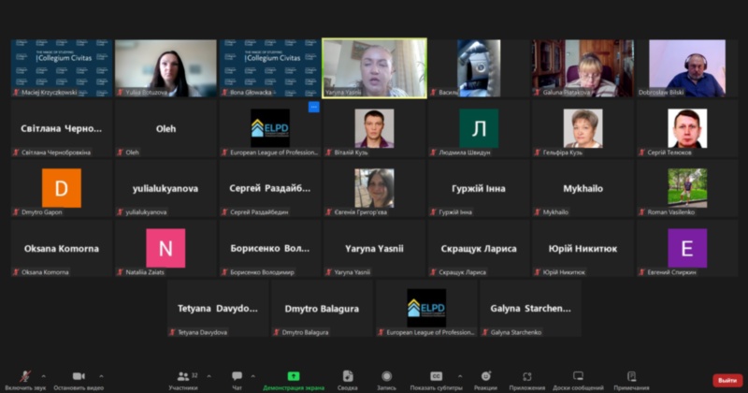Click blue options button on ELPD tile
This screenshot has height=393, width=748.
click(x=313, y=108)
